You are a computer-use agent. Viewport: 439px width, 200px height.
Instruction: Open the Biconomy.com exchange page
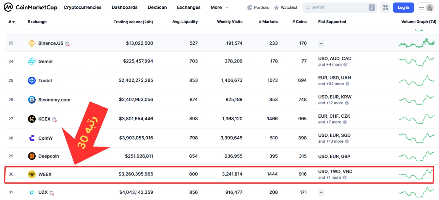point(54,100)
